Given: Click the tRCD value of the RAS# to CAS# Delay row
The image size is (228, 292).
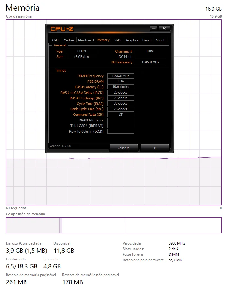Looking at the screenshot, I should [121, 92].
